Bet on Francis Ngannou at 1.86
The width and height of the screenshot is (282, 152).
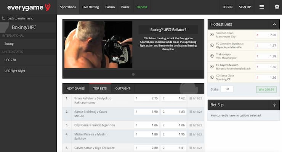click(174, 125)
